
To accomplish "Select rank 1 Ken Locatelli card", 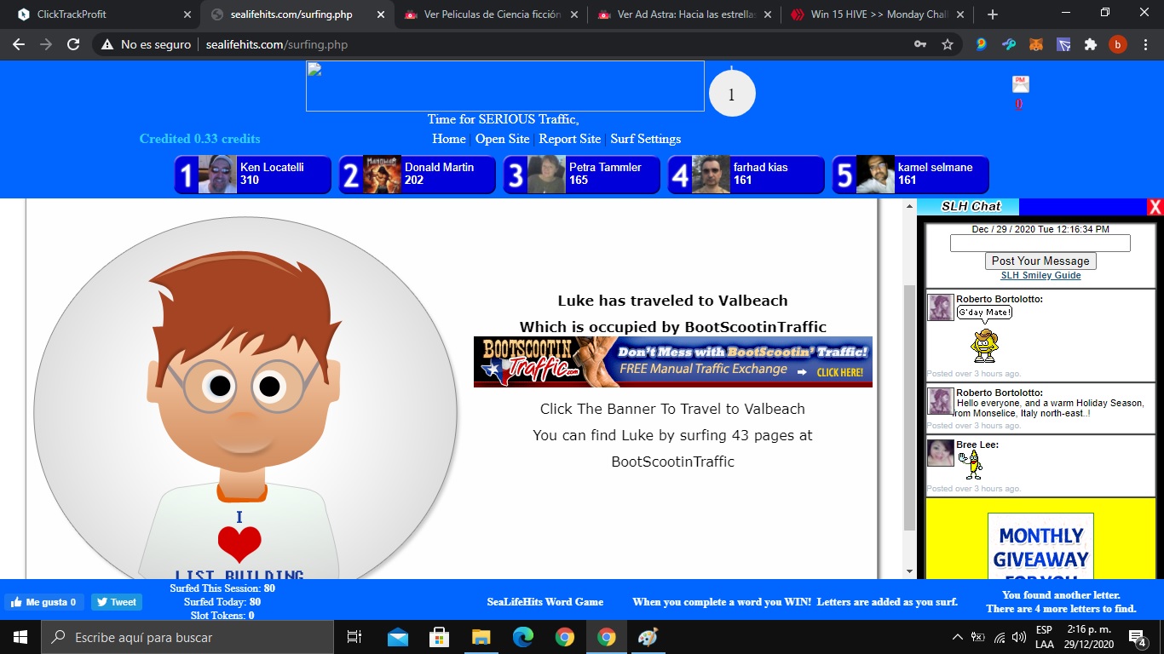I will pos(252,175).
